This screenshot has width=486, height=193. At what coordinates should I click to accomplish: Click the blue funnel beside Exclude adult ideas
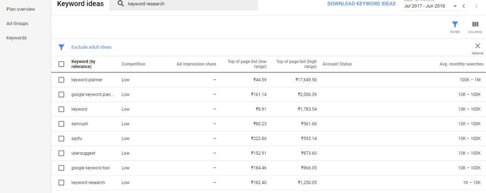pos(61,47)
